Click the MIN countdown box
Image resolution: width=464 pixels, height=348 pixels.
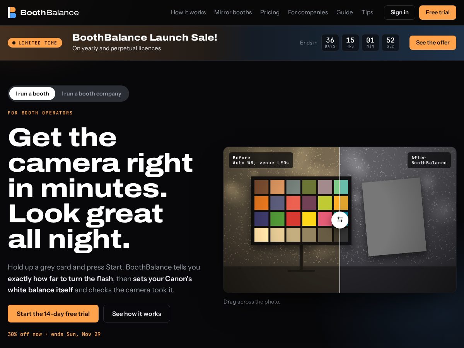coord(370,43)
